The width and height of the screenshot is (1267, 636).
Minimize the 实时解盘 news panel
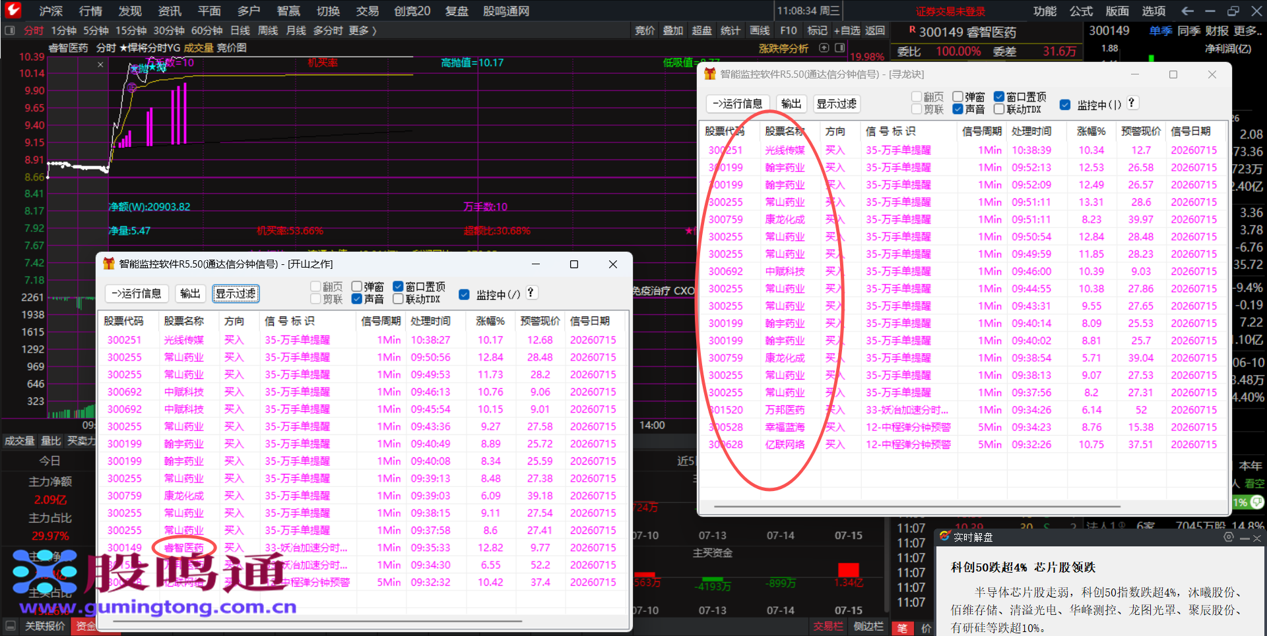point(1245,538)
